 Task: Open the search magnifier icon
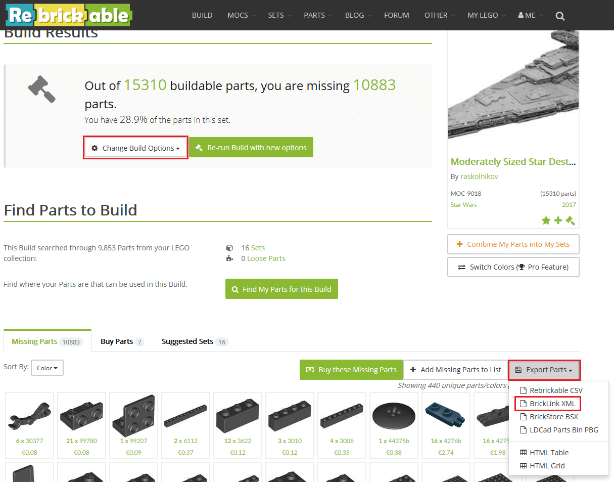pyautogui.click(x=560, y=16)
